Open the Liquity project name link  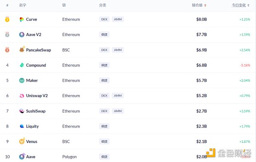[32, 127]
